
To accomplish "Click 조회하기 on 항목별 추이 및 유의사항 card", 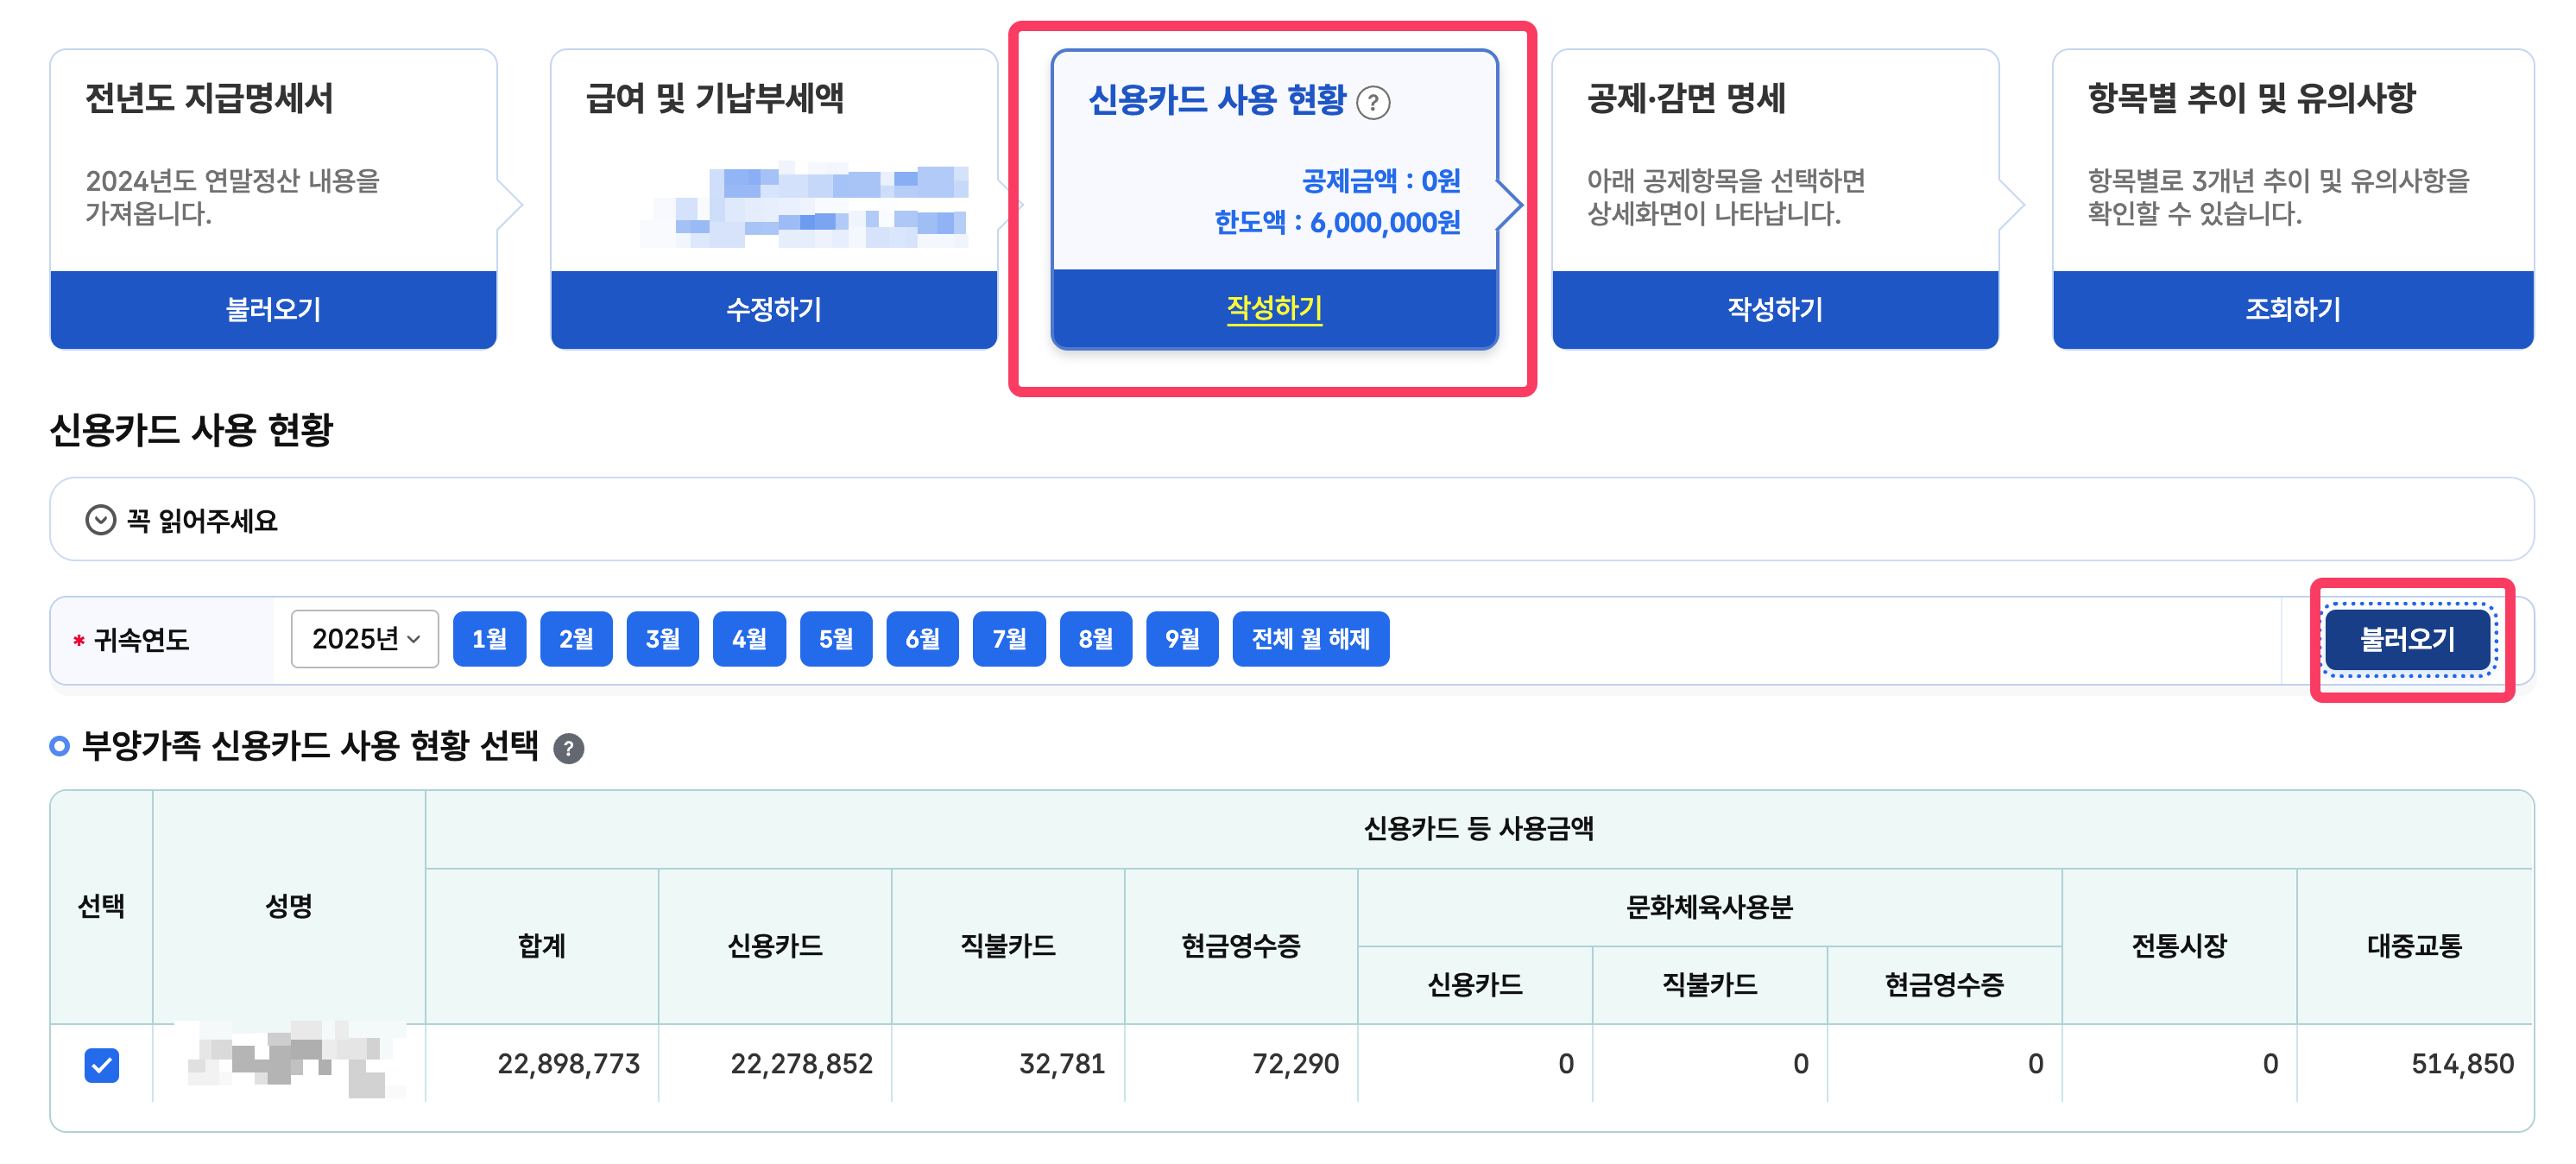I will click(x=2292, y=309).
